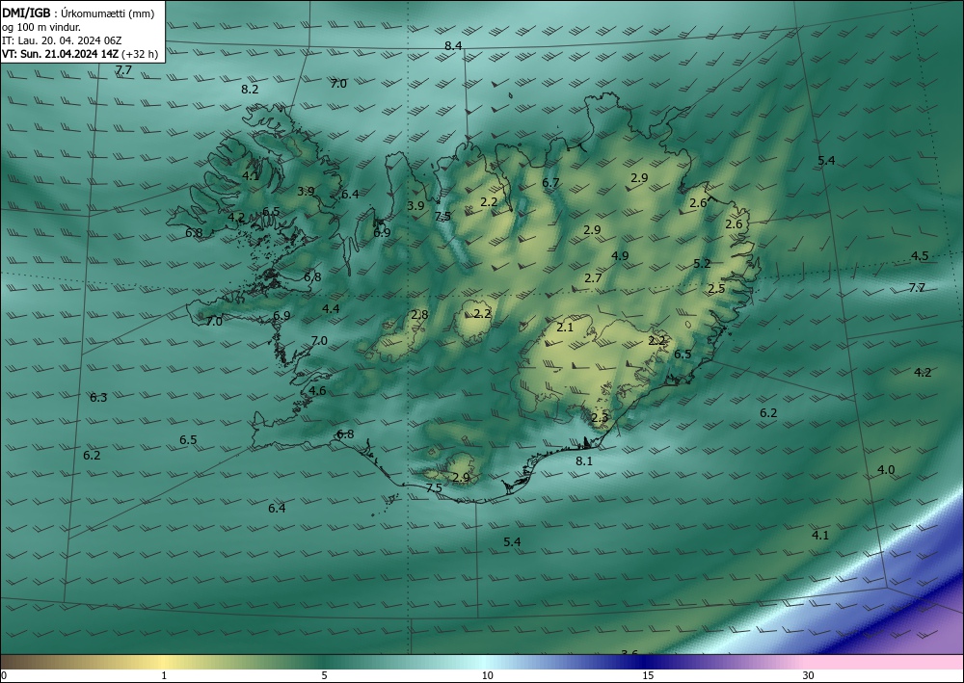Click the 8.4 value at the map's top
The height and width of the screenshot is (683, 964).
click(453, 45)
